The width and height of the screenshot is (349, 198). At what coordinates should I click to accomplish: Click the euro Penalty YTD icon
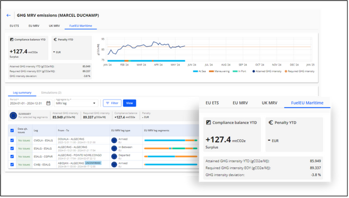(x=55, y=39)
